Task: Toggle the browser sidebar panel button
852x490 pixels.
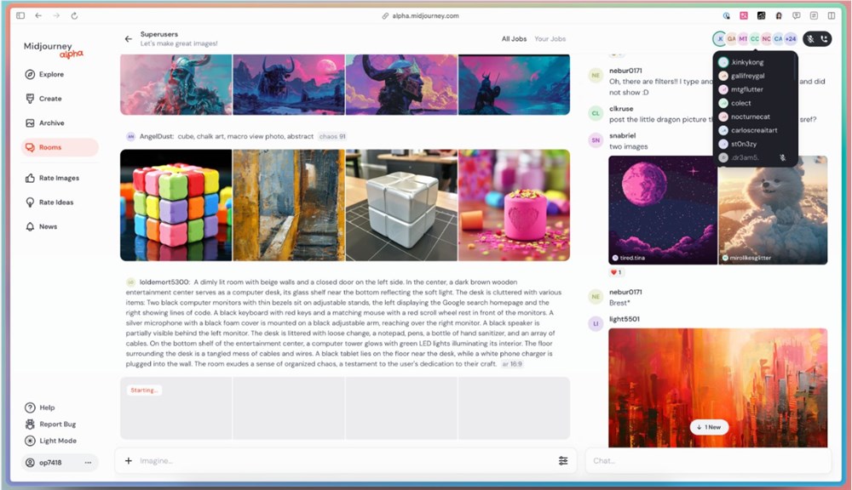Action: (20, 15)
